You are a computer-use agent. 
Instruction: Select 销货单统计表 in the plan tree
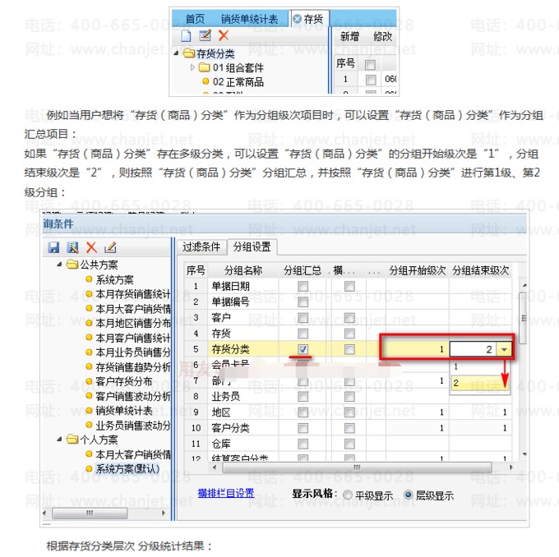click(x=123, y=411)
